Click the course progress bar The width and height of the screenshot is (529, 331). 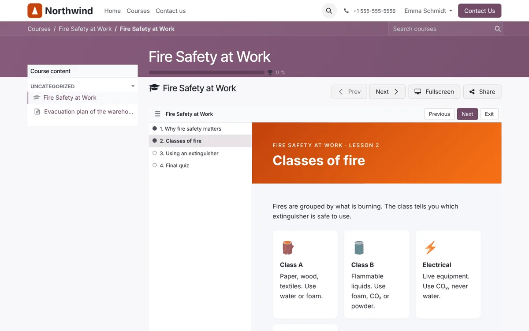coord(207,72)
